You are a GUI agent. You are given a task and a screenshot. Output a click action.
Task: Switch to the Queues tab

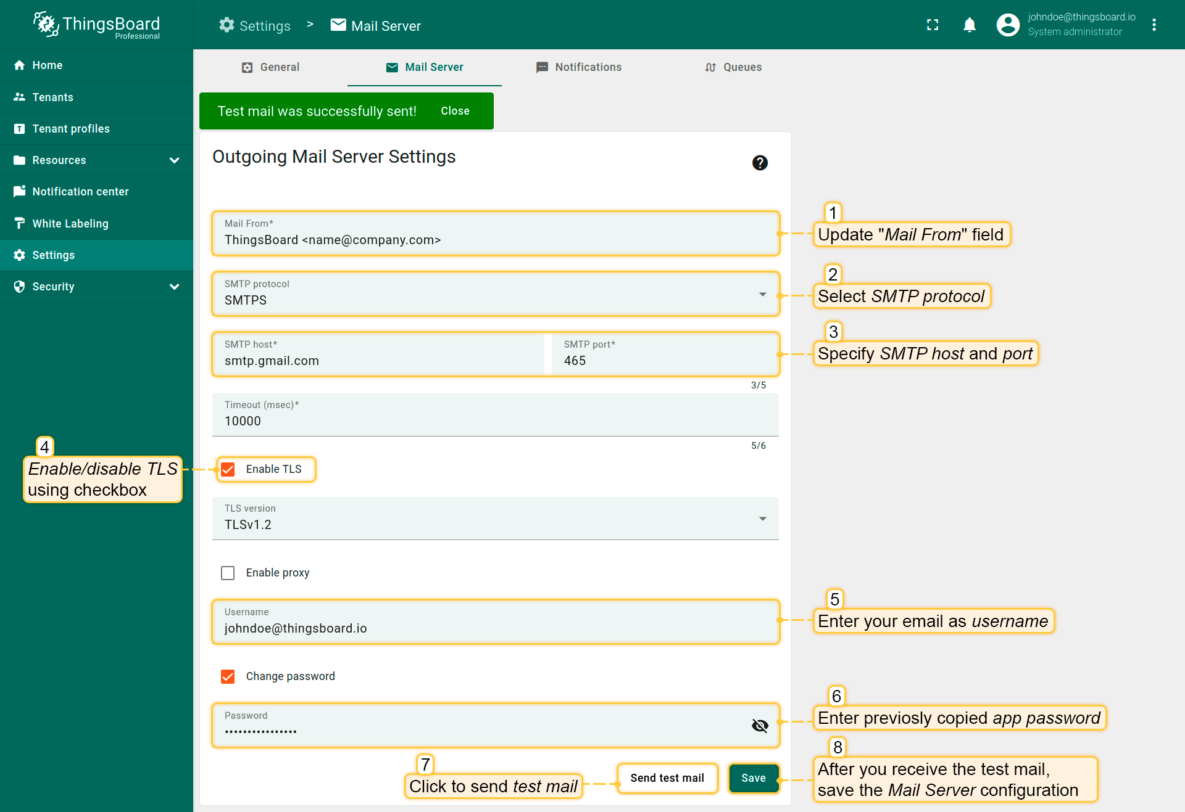[733, 67]
